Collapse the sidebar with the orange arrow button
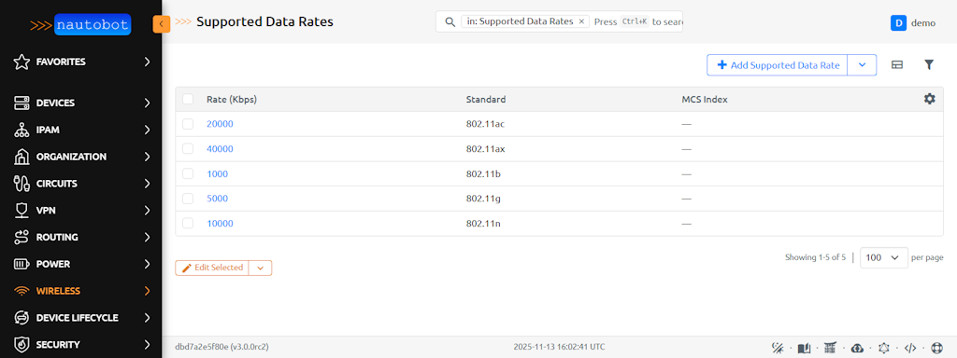The image size is (957, 358). pyautogui.click(x=161, y=23)
